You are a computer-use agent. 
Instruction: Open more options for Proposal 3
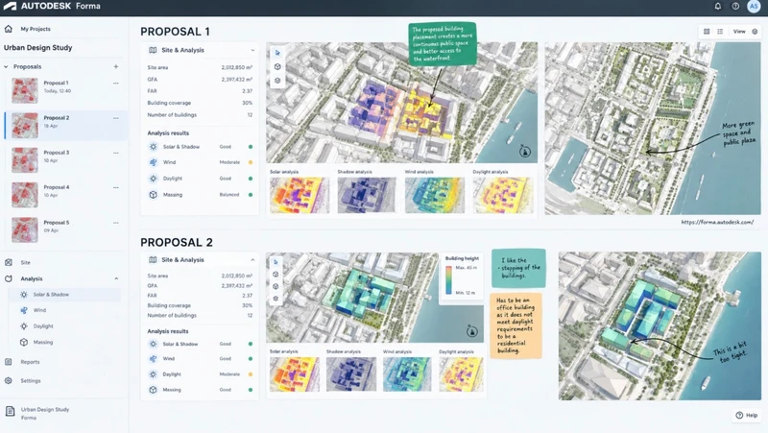(x=116, y=153)
